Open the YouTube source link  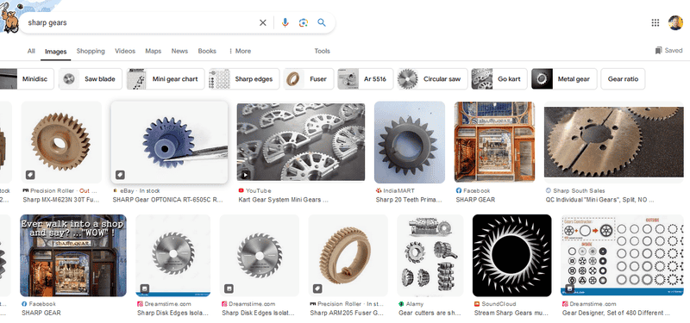click(x=254, y=190)
